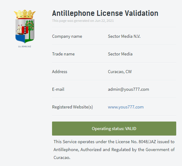
Task: Click the License No. 8048/JAZ description paragraph
Action: click(114, 150)
